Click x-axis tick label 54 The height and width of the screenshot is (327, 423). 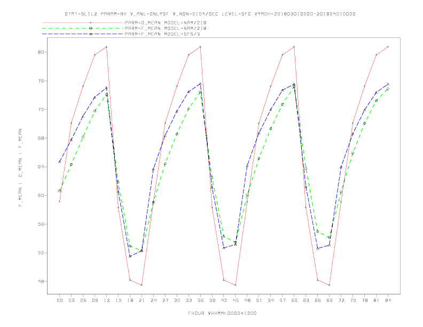pos(271,300)
